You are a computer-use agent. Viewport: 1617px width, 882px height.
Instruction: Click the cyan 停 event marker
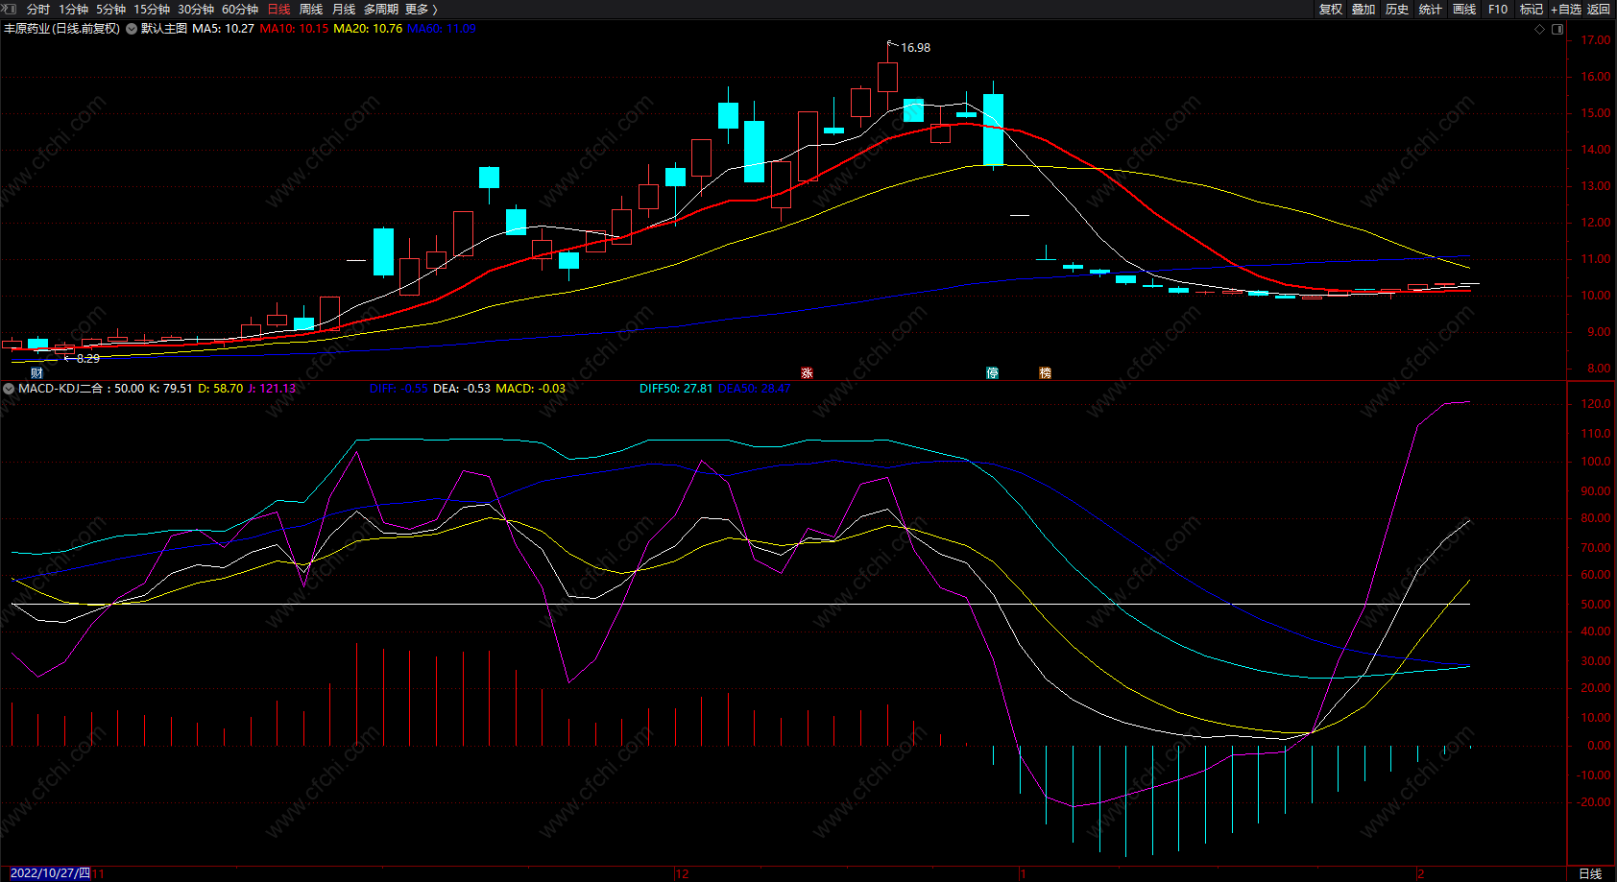(x=992, y=373)
